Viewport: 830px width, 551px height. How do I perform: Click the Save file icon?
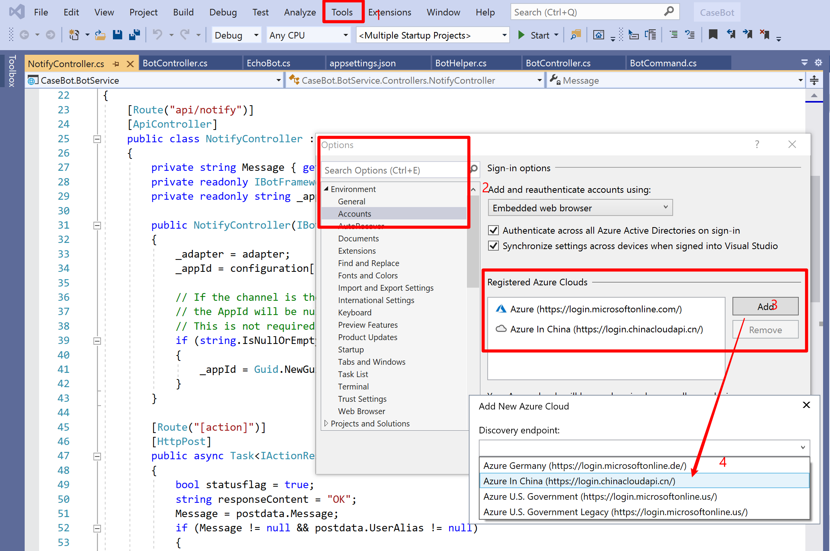click(118, 35)
